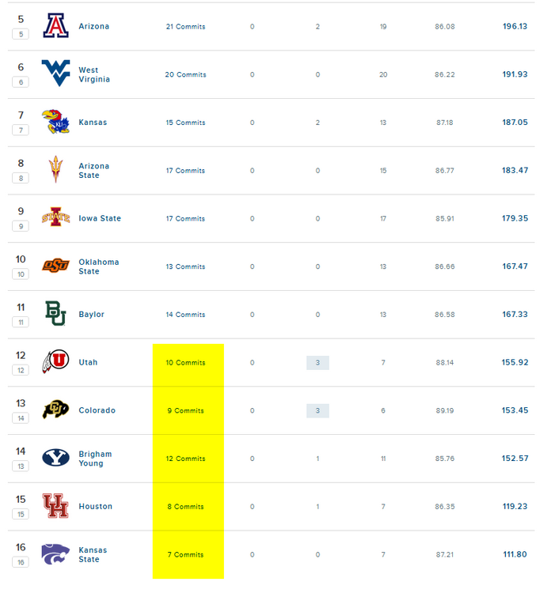551x593 pixels.
Task: Click the Kansas State Wildcats logo
Action: click(55, 553)
